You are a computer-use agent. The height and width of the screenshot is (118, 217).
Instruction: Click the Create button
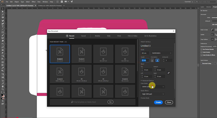click(158, 102)
